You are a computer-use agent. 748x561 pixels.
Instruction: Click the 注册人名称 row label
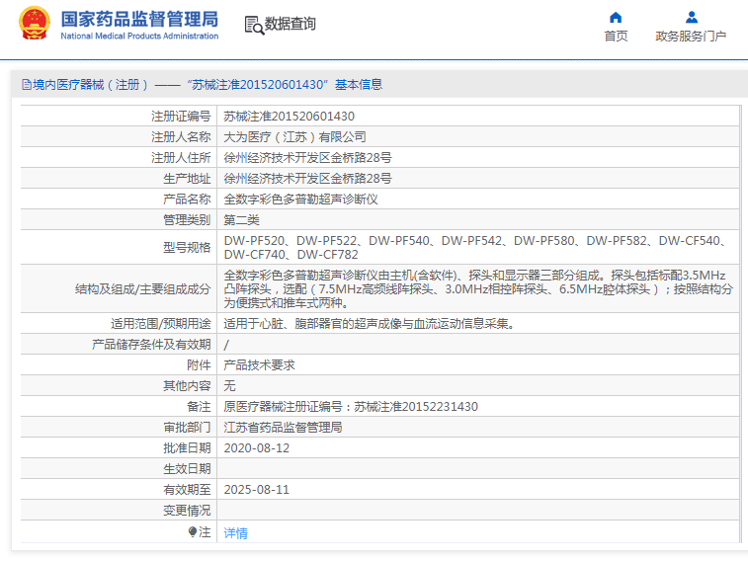pos(181,137)
